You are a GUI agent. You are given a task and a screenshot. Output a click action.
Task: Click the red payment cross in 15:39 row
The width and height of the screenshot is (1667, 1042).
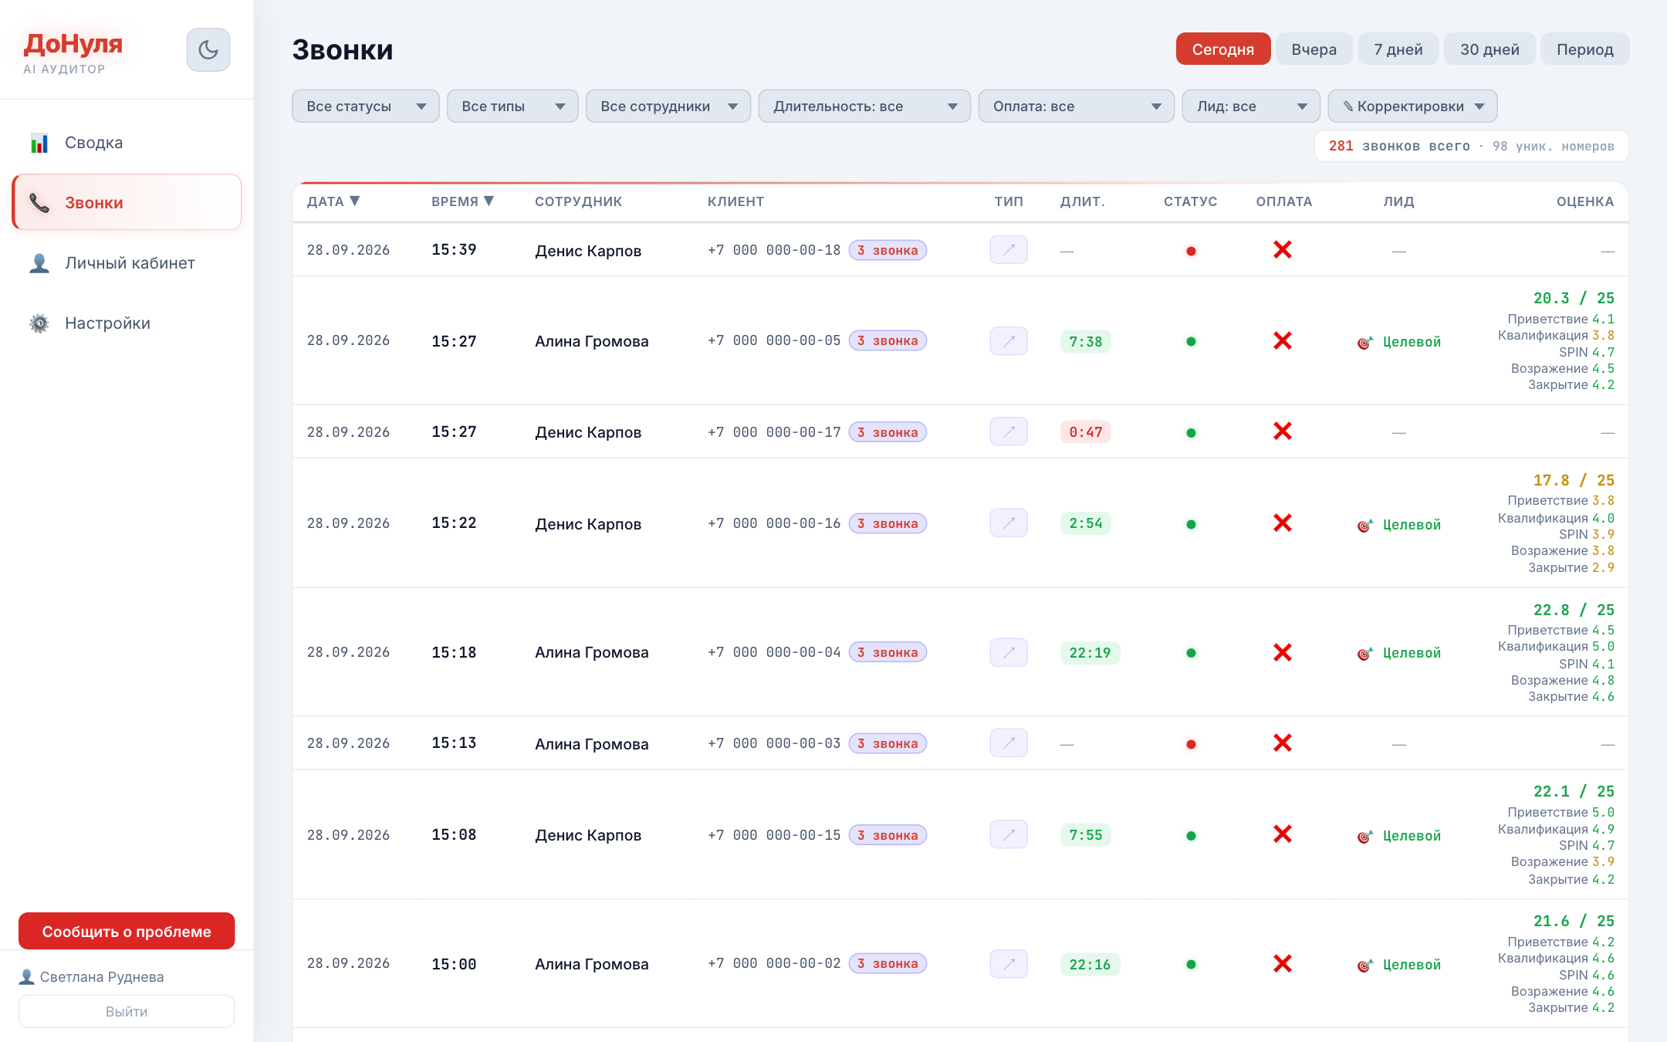[x=1283, y=250]
